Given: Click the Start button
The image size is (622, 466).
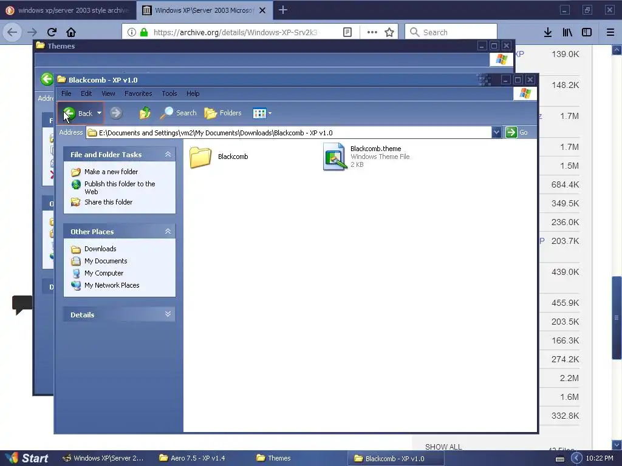Looking at the screenshot, I should pos(27,458).
